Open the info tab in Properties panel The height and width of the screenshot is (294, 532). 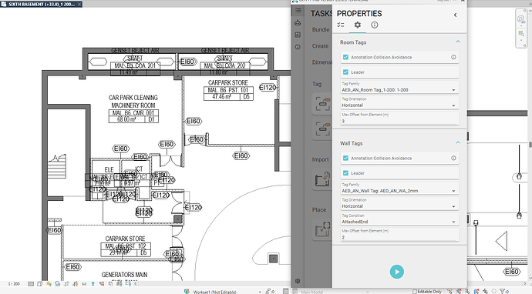375,25
